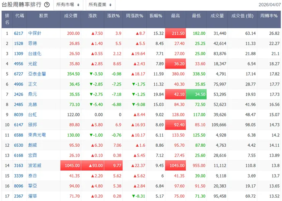Open 台虹 stock link
The height and width of the screenshot is (201, 282).
[32, 115]
